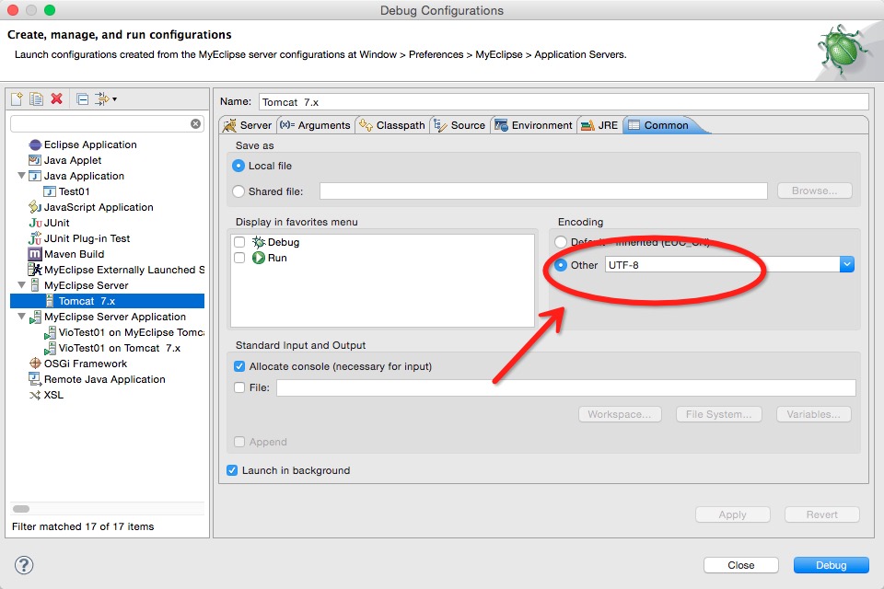Check Debug in favorites menu
The height and width of the screenshot is (589, 884).
tap(239, 242)
